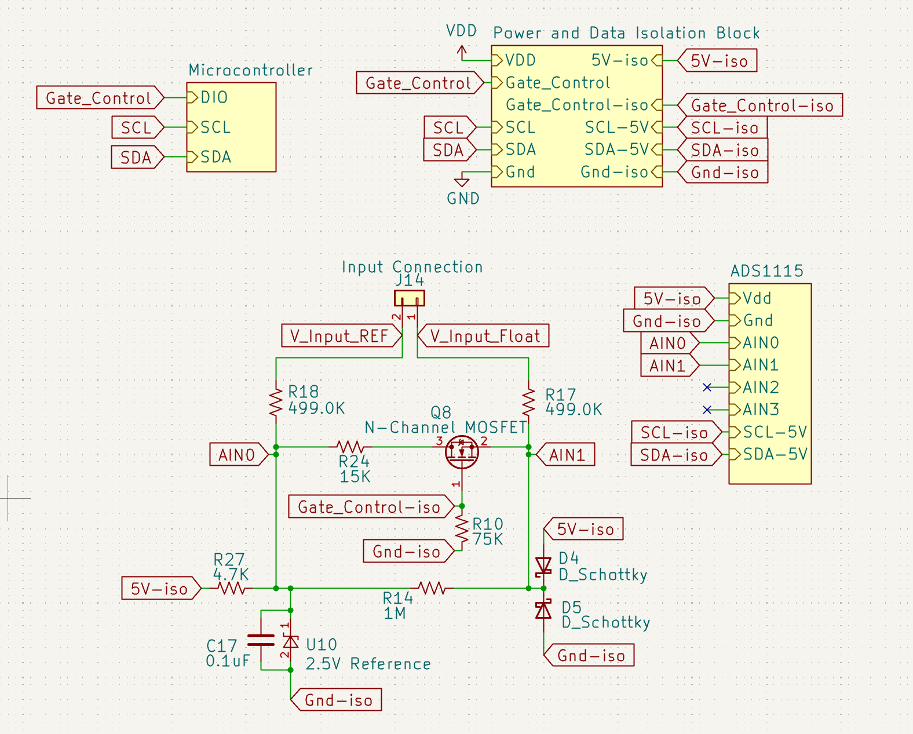Click the 5V-iso label above D4

tap(583, 529)
